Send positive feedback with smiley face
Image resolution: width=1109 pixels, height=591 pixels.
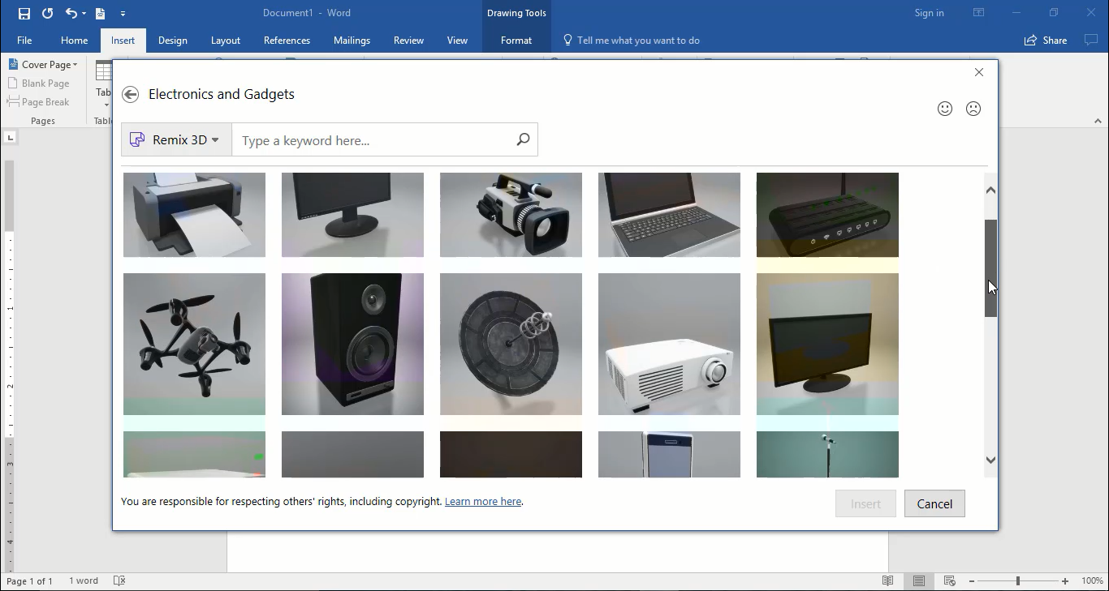pos(944,109)
